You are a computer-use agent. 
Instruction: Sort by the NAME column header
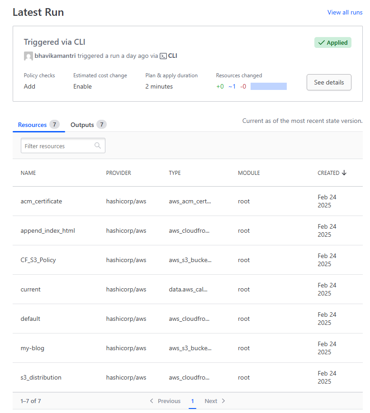(28, 173)
